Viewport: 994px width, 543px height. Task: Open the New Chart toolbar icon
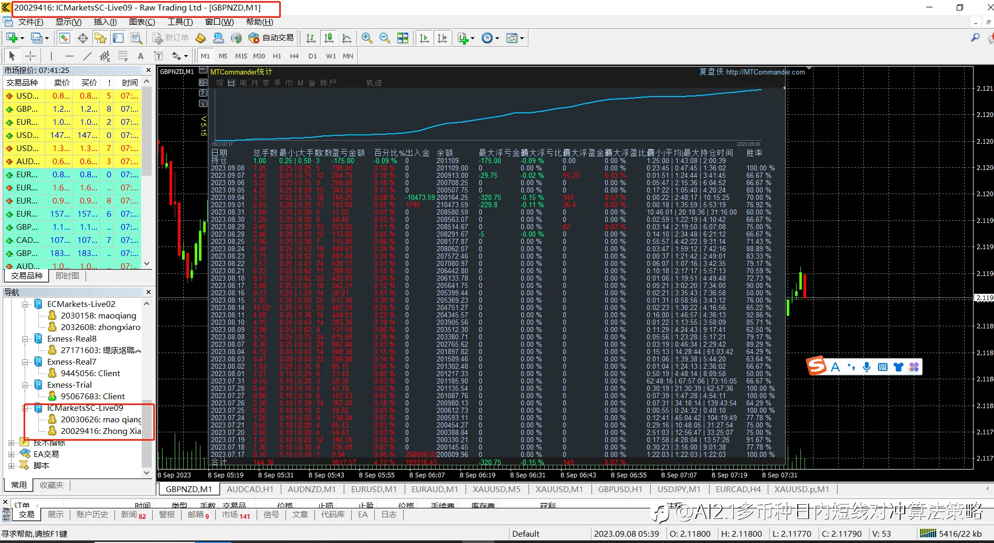click(x=12, y=38)
